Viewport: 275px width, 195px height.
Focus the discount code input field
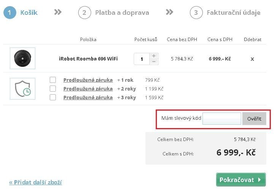tap(222, 119)
